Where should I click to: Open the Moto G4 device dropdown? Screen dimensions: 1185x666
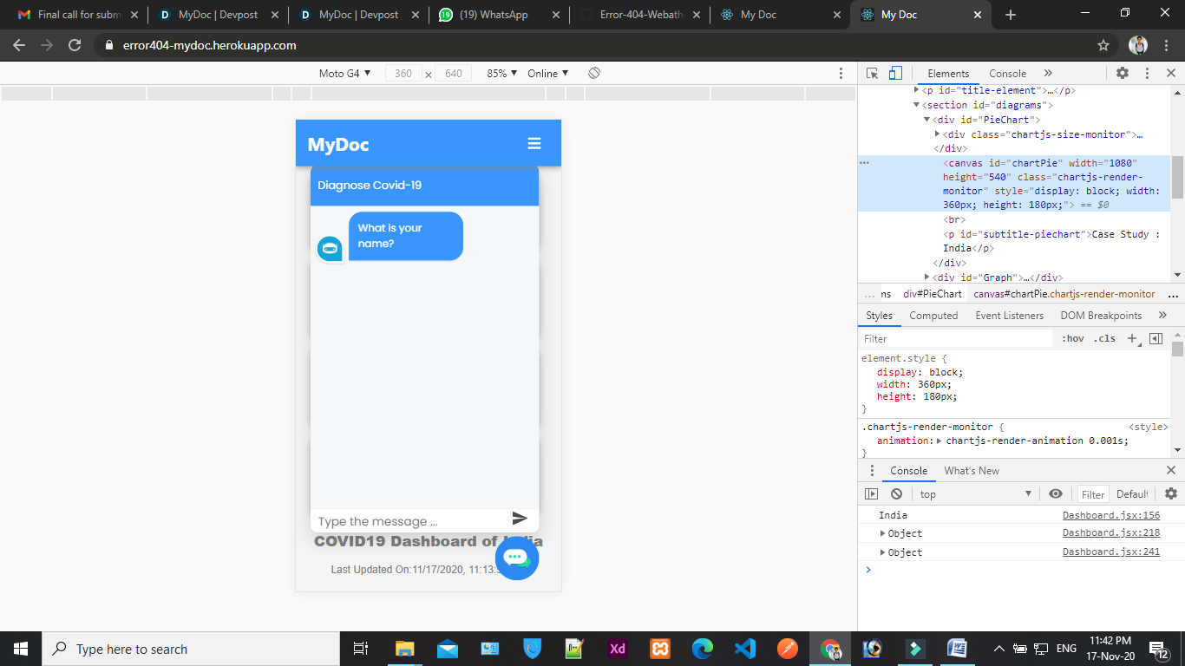[x=344, y=74]
